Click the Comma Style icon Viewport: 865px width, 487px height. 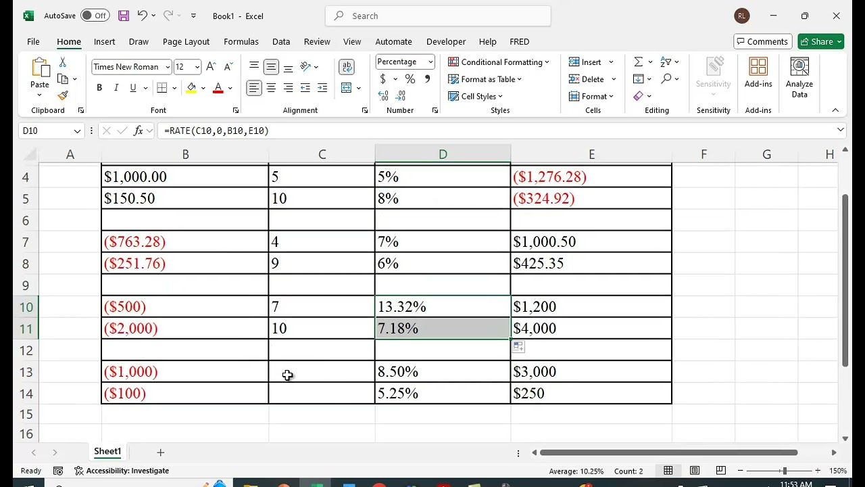click(427, 79)
